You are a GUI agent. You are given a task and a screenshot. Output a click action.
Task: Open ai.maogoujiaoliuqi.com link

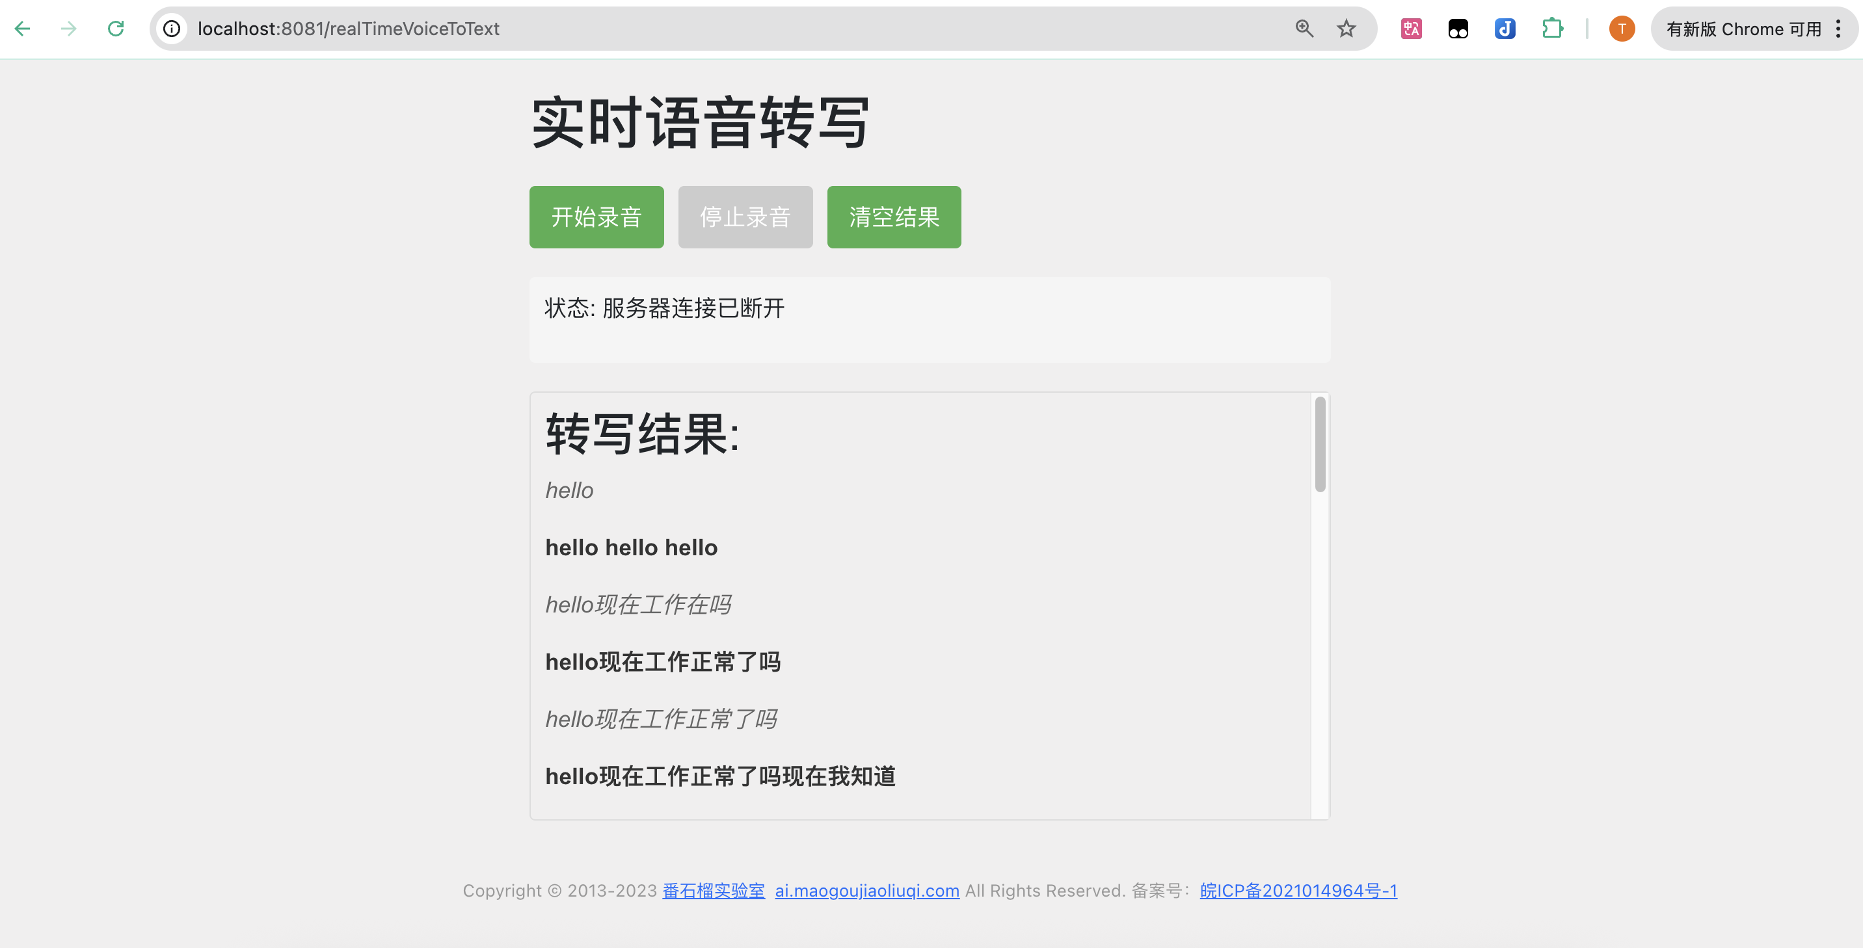867,890
